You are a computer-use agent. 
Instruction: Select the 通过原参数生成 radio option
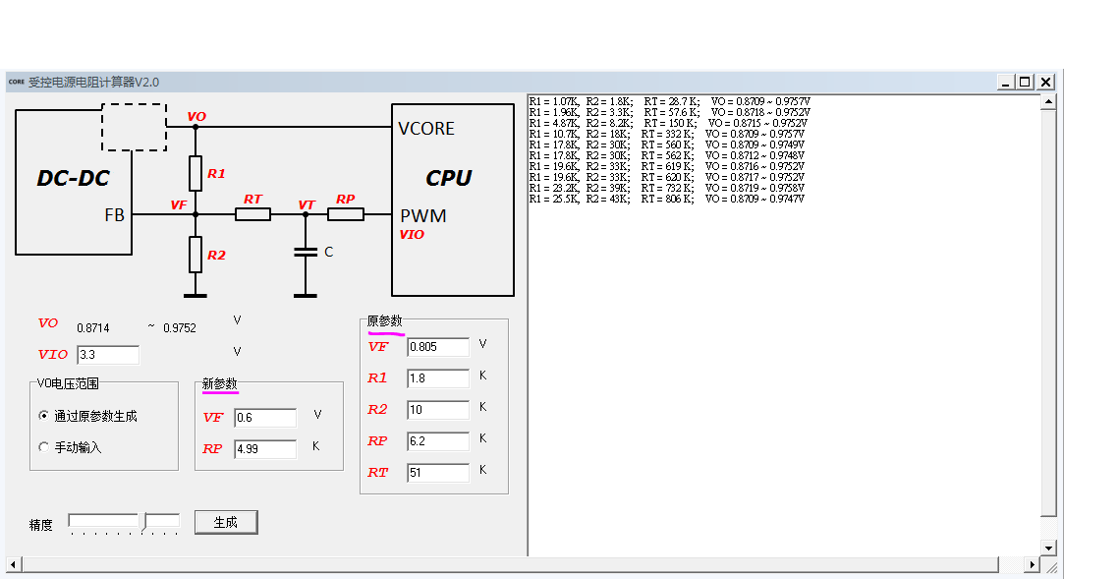click(43, 416)
